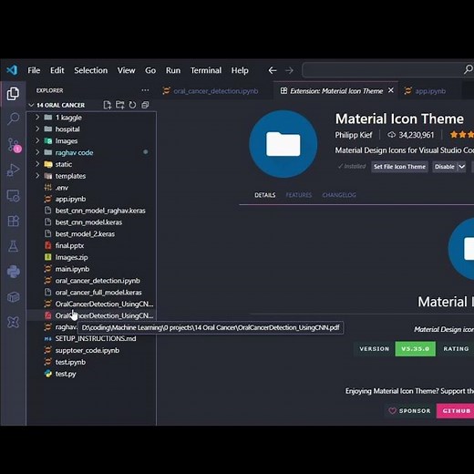
Task: Open the Python icon in activity bar
Action: pos(14,272)
